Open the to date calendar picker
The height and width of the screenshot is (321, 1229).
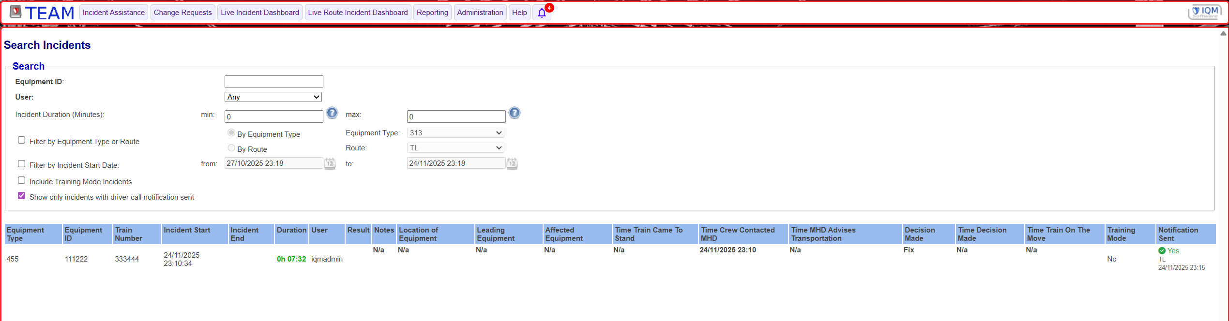tap(512, 163)
